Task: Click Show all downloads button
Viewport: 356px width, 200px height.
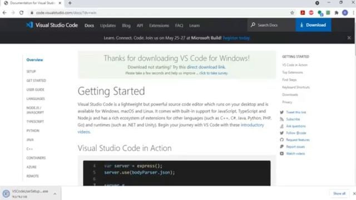Action: 339,193
